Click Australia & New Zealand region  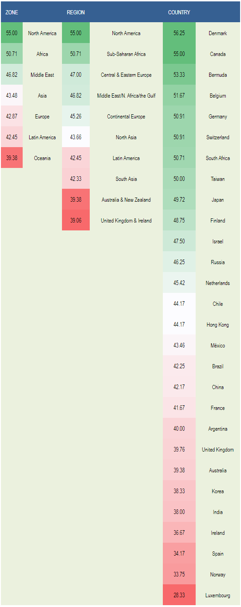tap(126, 200)
